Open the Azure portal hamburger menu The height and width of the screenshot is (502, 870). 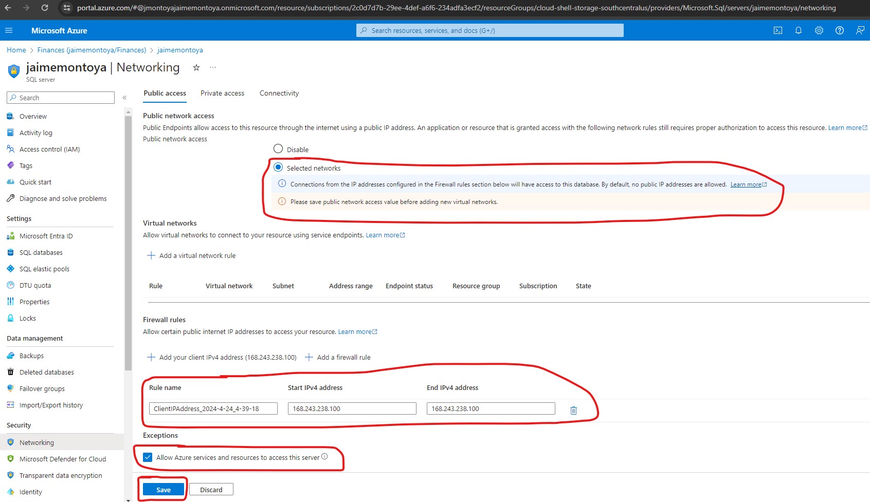[9, 30]
